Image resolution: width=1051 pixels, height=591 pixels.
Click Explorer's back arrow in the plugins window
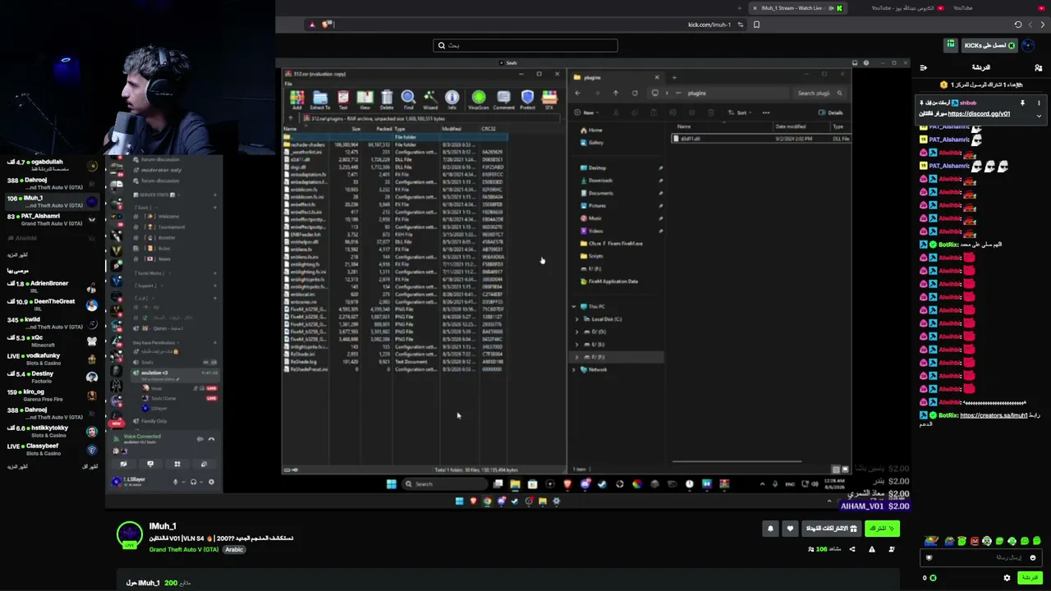pos(578,93)
